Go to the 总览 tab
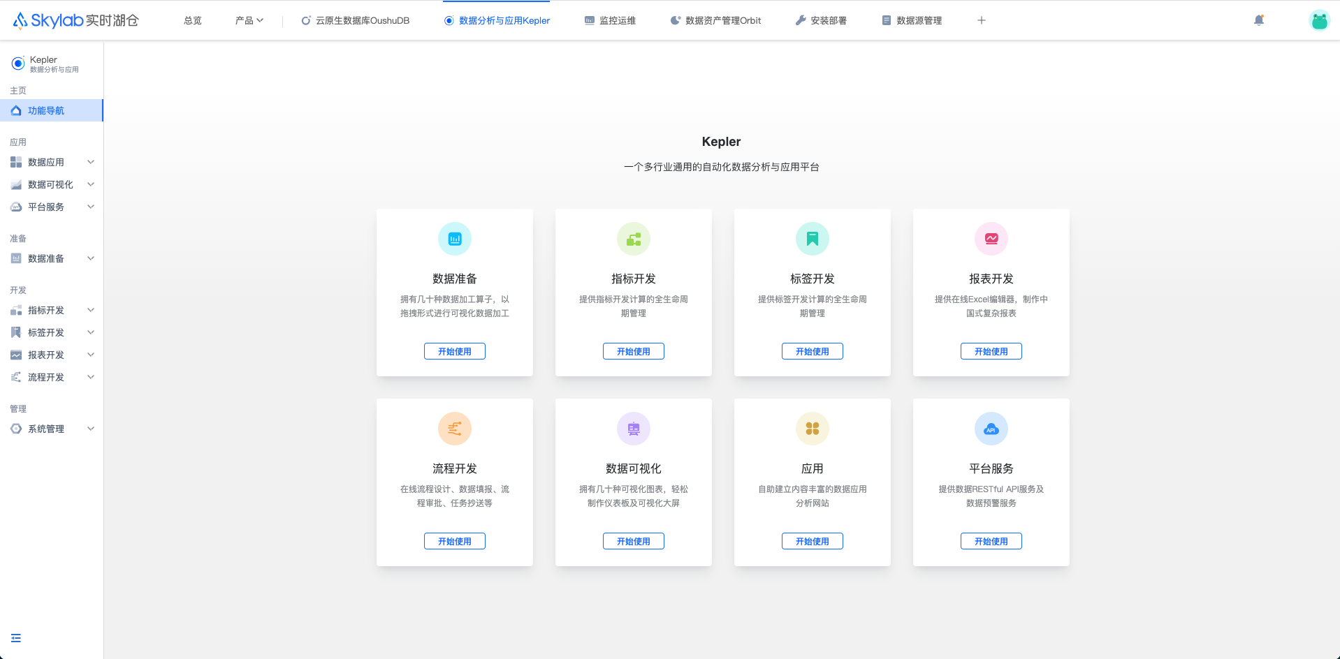 point(193,20)
